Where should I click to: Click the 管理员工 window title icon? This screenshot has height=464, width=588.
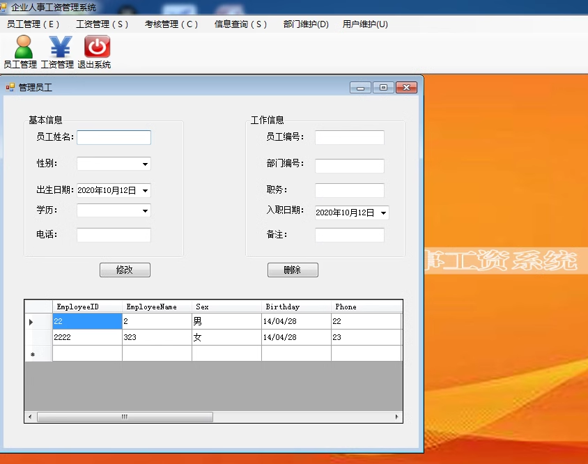pyautogui.click(x=10, y=87)
